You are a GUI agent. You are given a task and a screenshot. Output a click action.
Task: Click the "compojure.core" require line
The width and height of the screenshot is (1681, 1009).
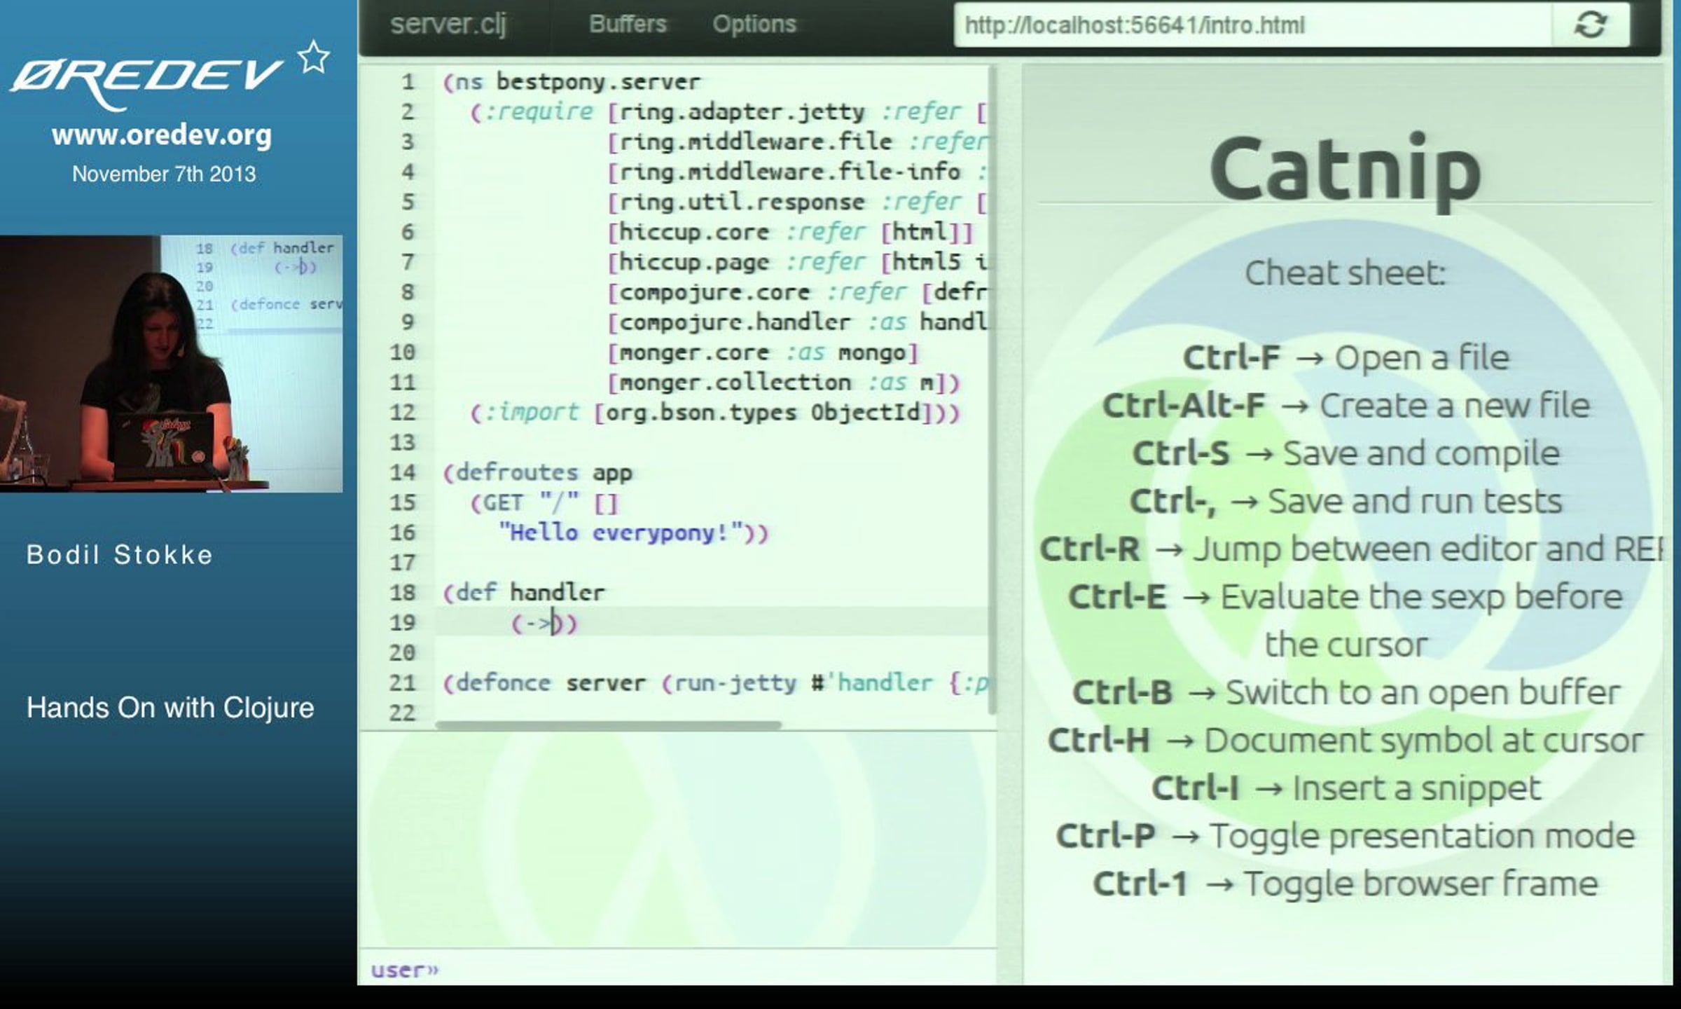click(797, 292)
